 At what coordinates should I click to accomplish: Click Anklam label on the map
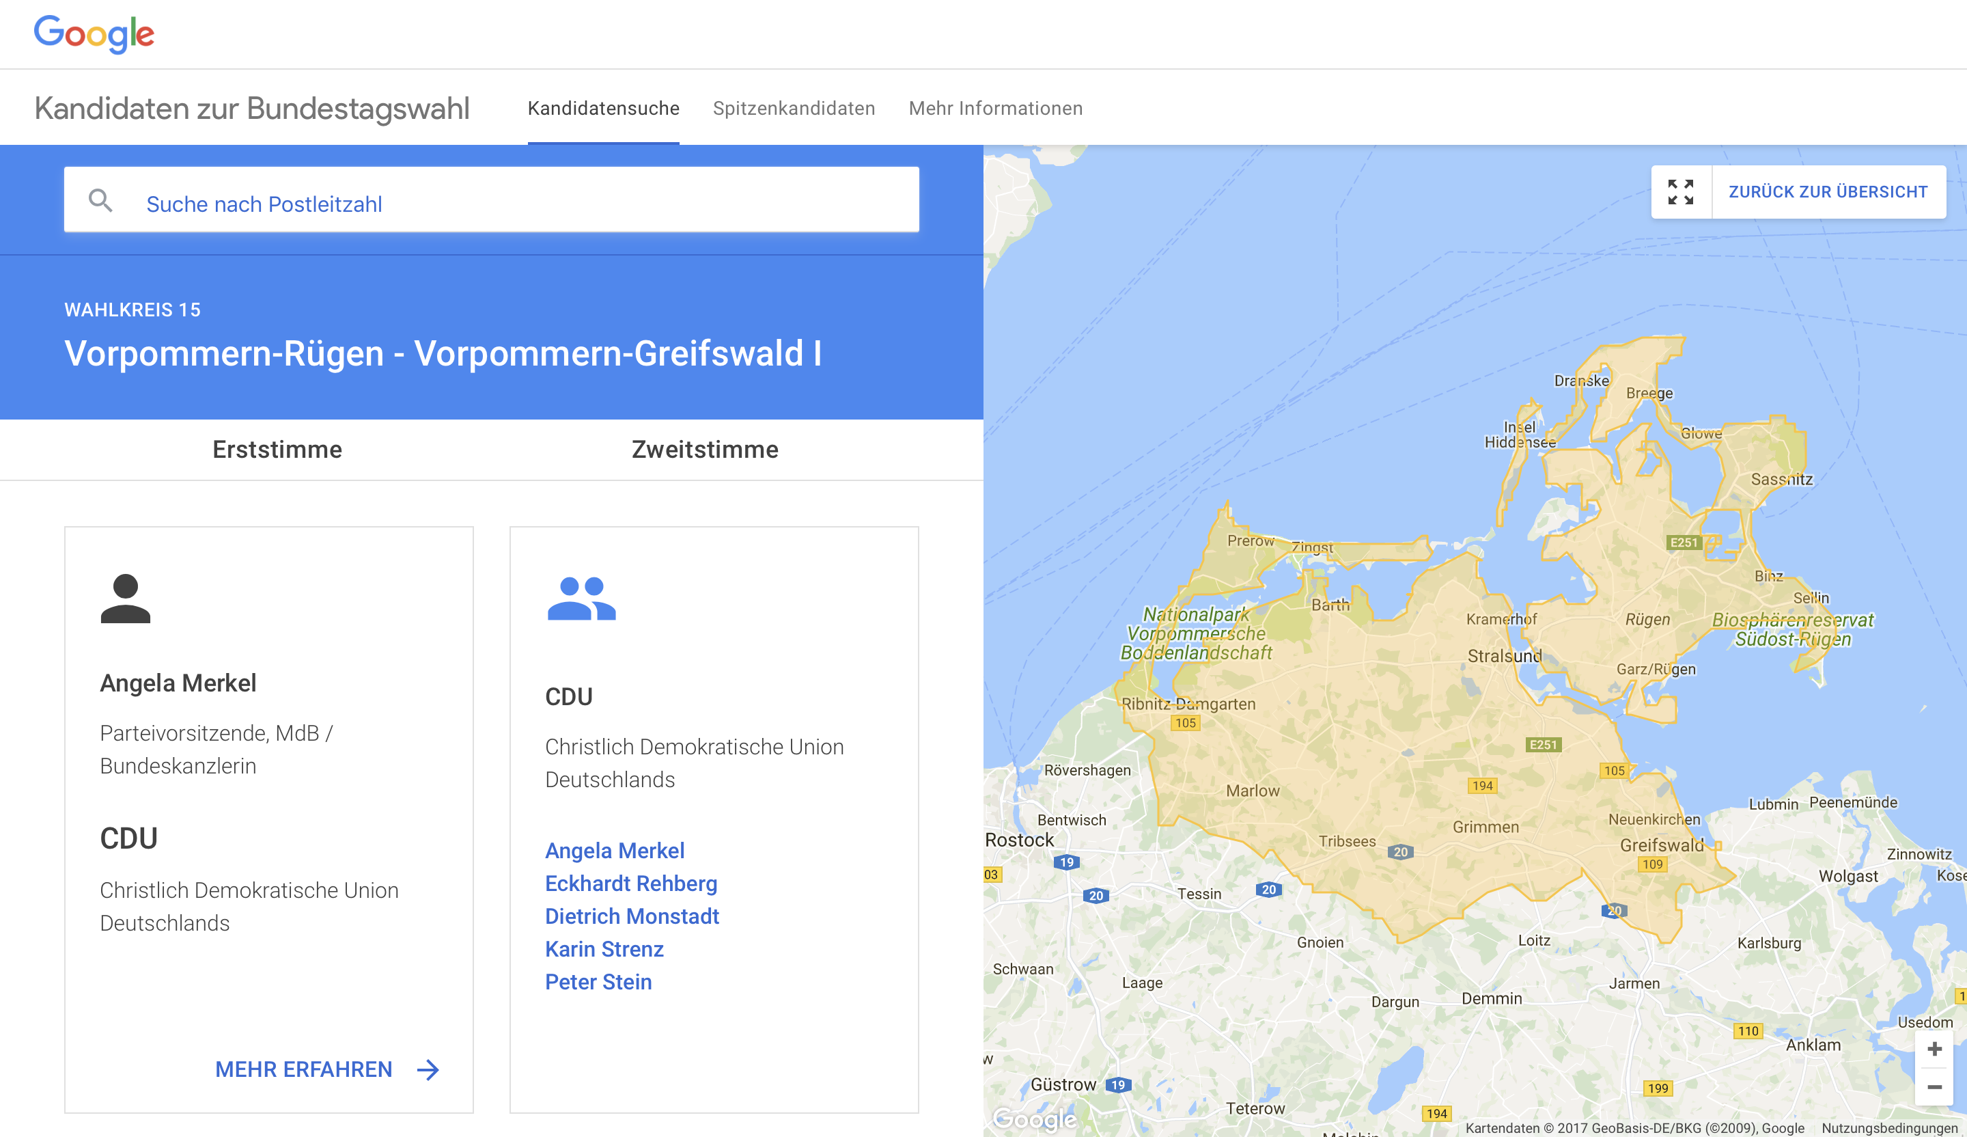[1813, 1045]
